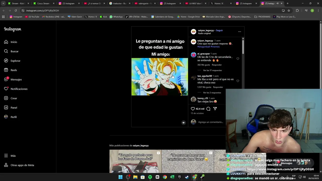The width and height of the screenshot is (322, 181).
Task: Click the #dragonball hashtag
Action: tap(204, 47)
